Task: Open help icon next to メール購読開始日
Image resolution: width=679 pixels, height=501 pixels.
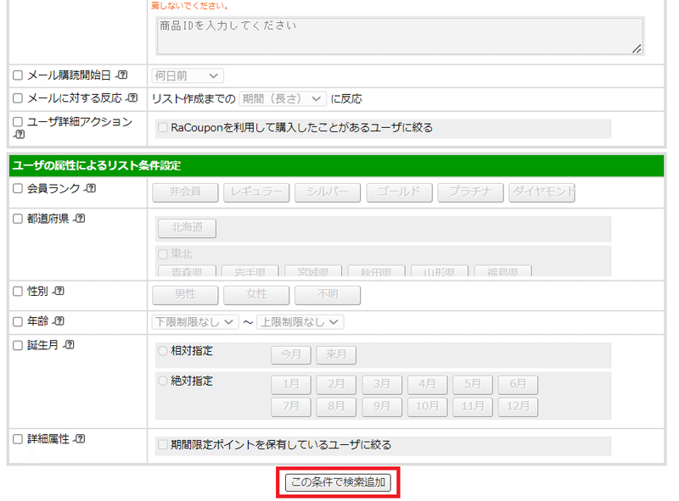Action: 121,75
